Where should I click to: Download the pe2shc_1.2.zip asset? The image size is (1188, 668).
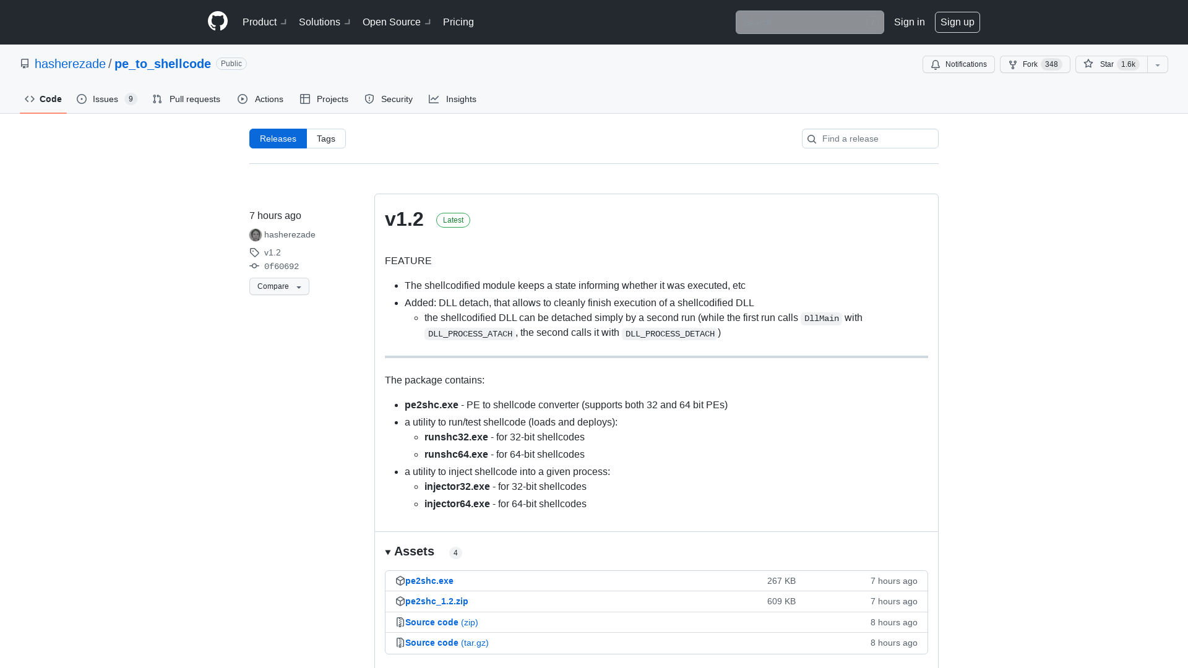point(436,601)
